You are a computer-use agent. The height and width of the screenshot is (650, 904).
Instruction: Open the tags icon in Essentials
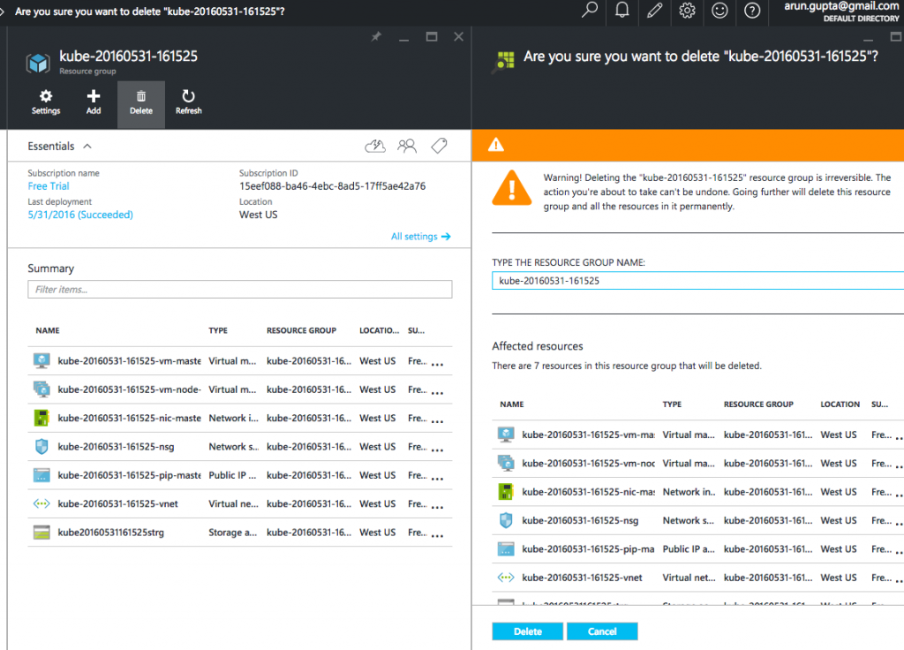tap(440, 146)
